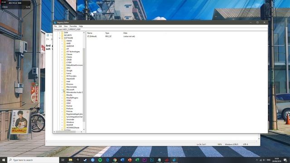Expand the Google key
The image size is (290, 163).
point(62,71)
